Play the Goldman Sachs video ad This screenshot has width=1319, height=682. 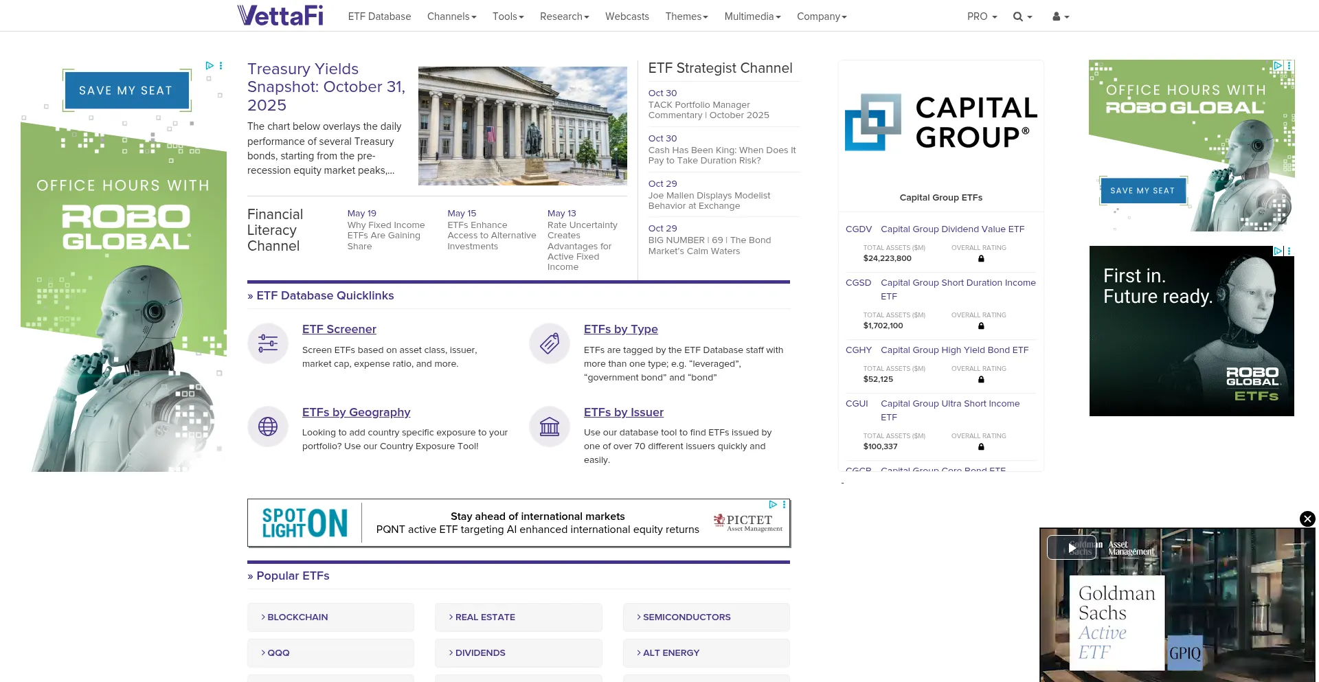[x=1072, y=547]
